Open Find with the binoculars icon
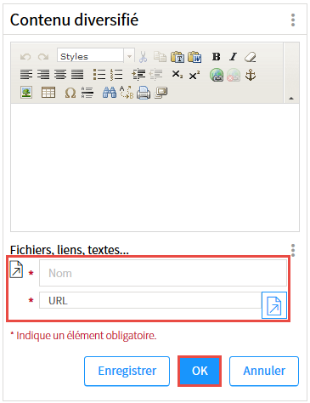 click(x=110, y=93)
